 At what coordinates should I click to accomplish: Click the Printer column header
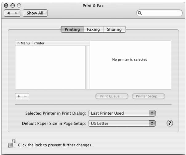[59, 43]
